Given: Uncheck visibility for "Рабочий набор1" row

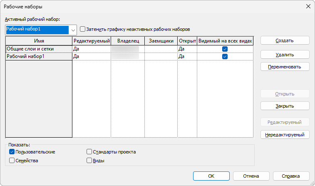Looking at the screenshot, I should point(225,57).
